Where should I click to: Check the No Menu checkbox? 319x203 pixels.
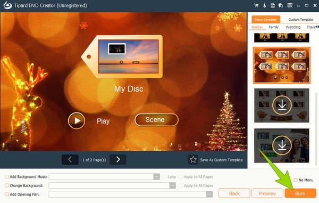pos(296,180)
